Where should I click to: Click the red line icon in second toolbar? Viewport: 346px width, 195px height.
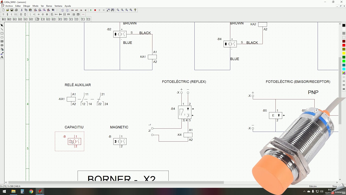pos(83,14)
